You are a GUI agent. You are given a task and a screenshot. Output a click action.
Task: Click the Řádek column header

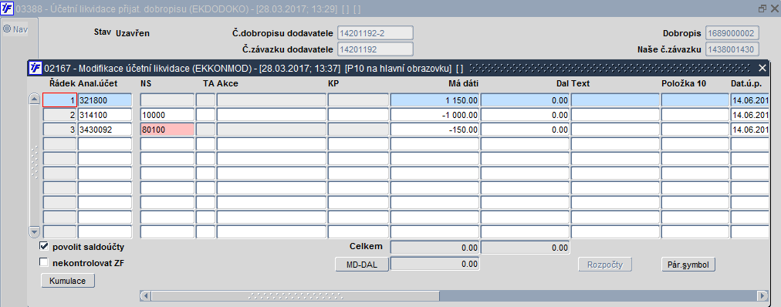63,83
